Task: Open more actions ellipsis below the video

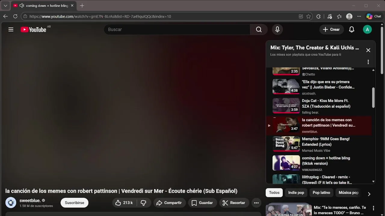Action: tap(256, 203)
